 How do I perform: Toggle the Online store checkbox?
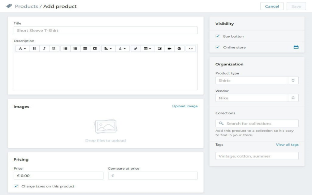click(218, 47)
